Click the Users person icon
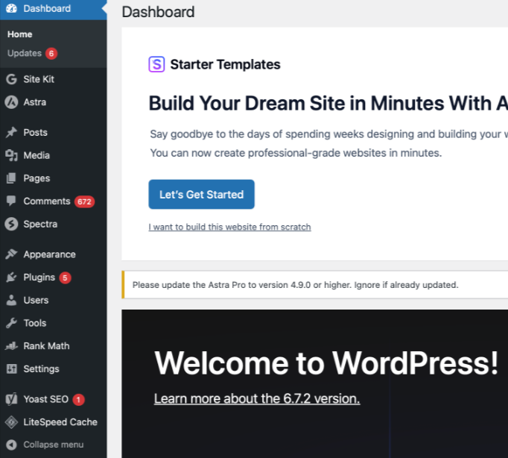This screenshot has height=458, width=508. [11, 300]
